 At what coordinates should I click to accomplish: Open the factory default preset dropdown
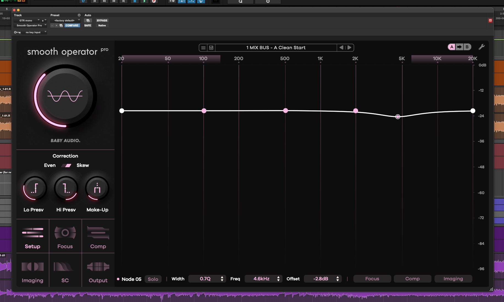coord(66,21)
